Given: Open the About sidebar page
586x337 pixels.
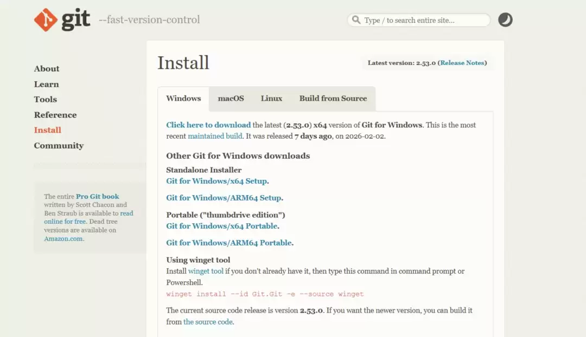Looking at the screenshot, I should coord(47,69).
